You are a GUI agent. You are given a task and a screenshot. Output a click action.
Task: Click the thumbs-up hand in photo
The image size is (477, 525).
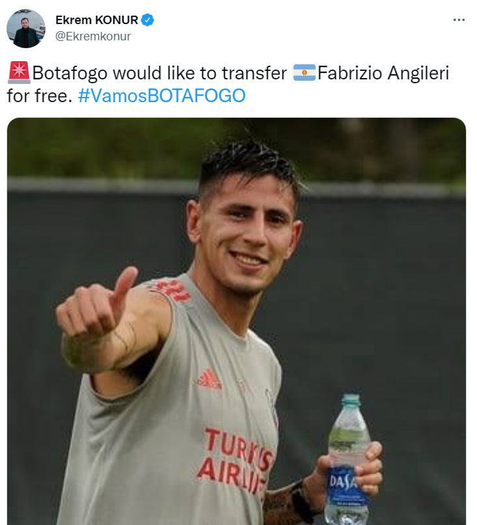[x=97, y=312]
